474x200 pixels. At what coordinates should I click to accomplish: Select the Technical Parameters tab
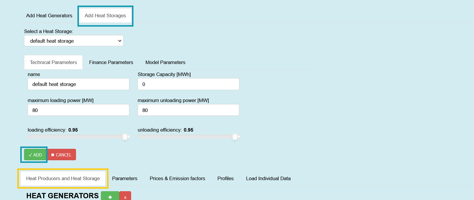(53, 62)
